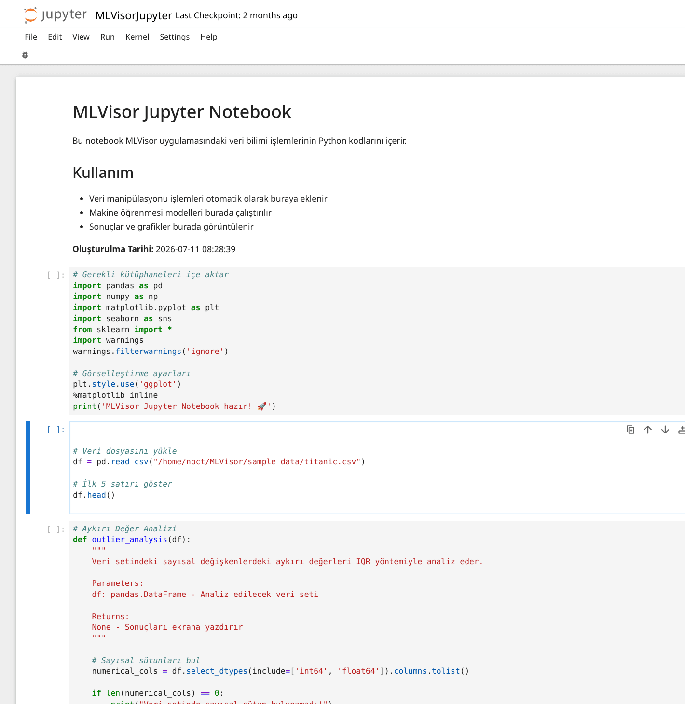Open the Kernel menu
The image size is (685, 704).
pos(137,37)
